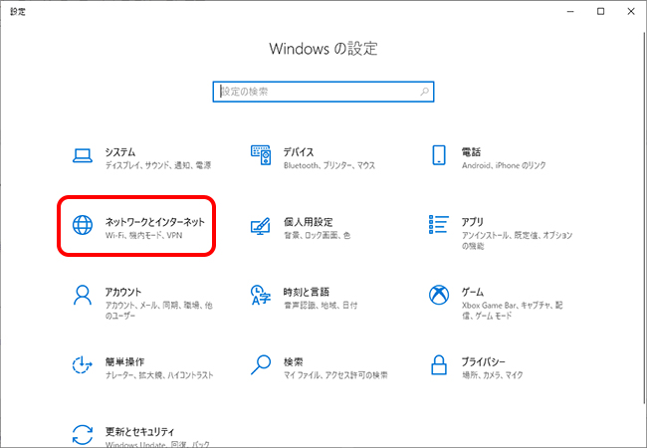Viewport: 647px width, 448px height.
Task: Click the text "音声認識、地域、日付"
Action: click(321, 306)
